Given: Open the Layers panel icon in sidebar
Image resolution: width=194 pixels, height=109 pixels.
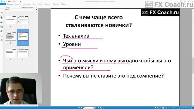Looking at the screenshot, I should click(x=2, y=22).
